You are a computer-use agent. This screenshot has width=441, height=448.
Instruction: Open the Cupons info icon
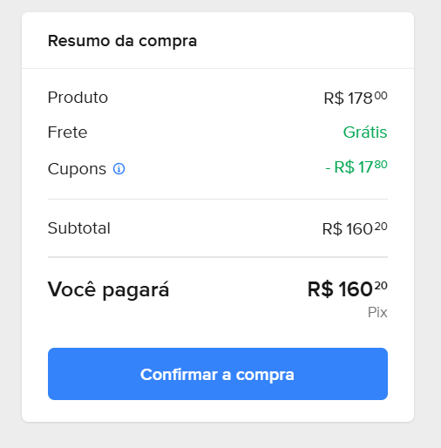pos(119,168)
